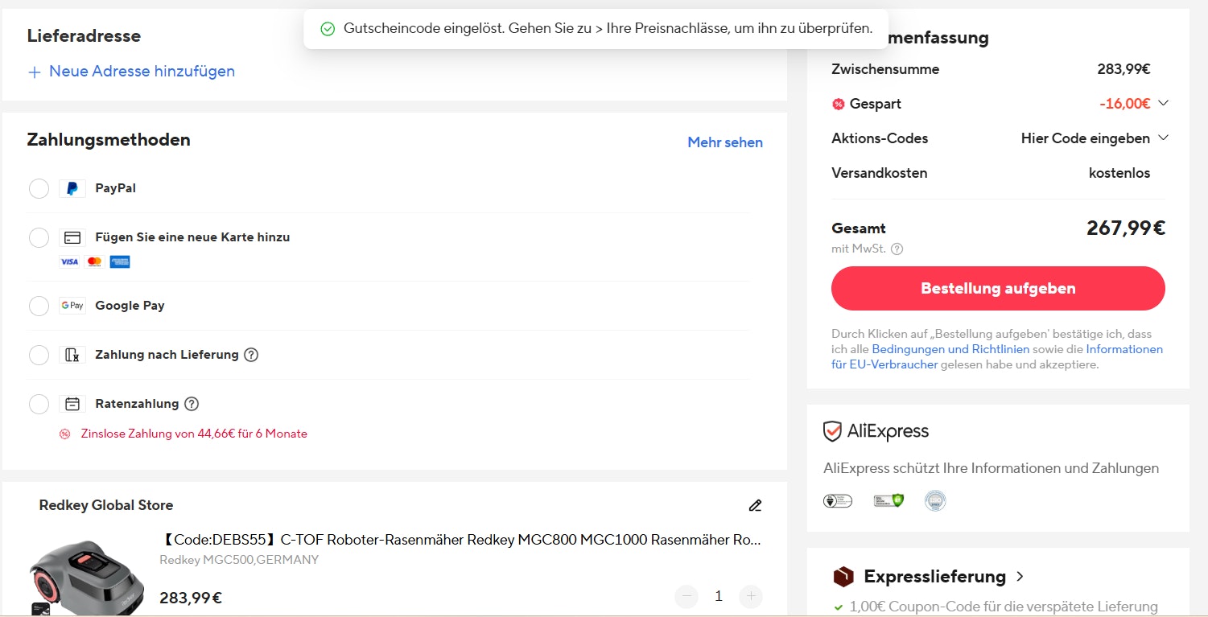Click the help icon next to Ratenzahlung
The height and width of the screenshot is (617, 1208).
192,404
